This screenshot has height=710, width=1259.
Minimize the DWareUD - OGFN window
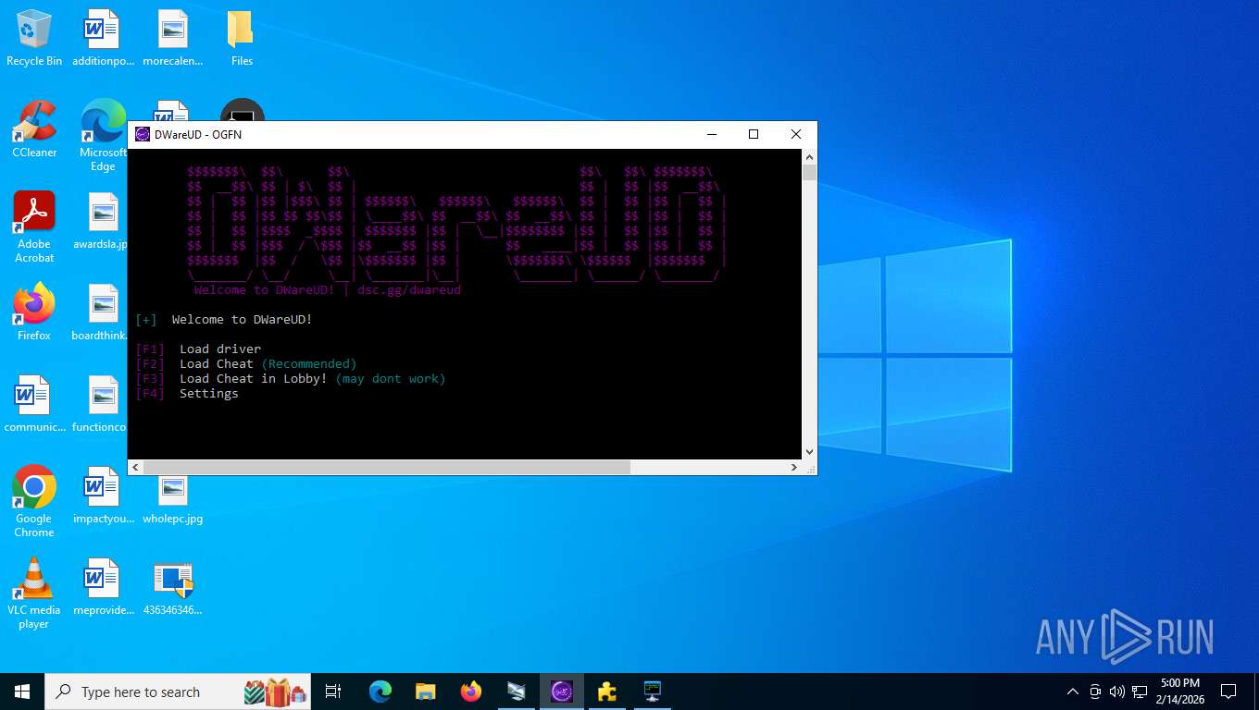click(711, 134)
